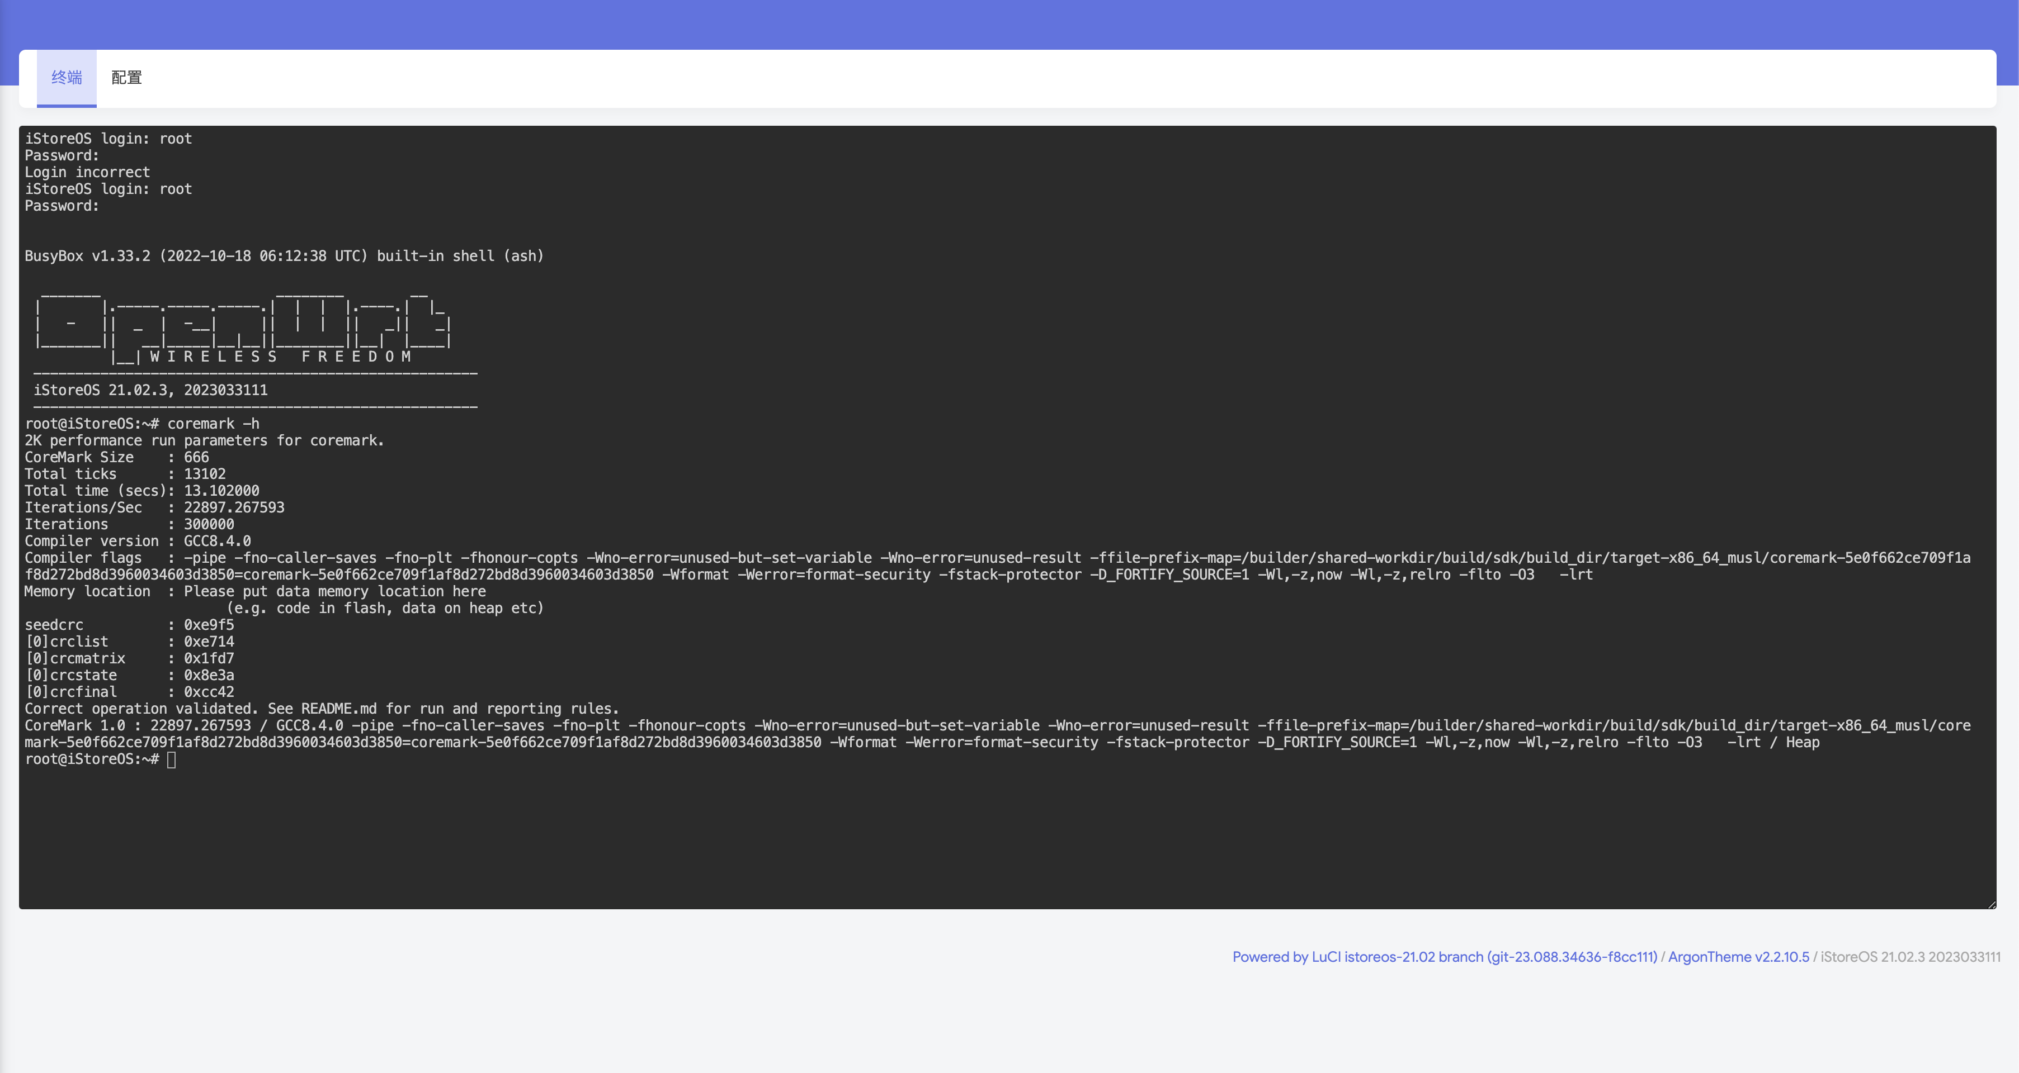Click the iStoreOS 21.02.3 banner text
The image size is (2019, 1073).
pyautogui.click(x=150, y=390)
